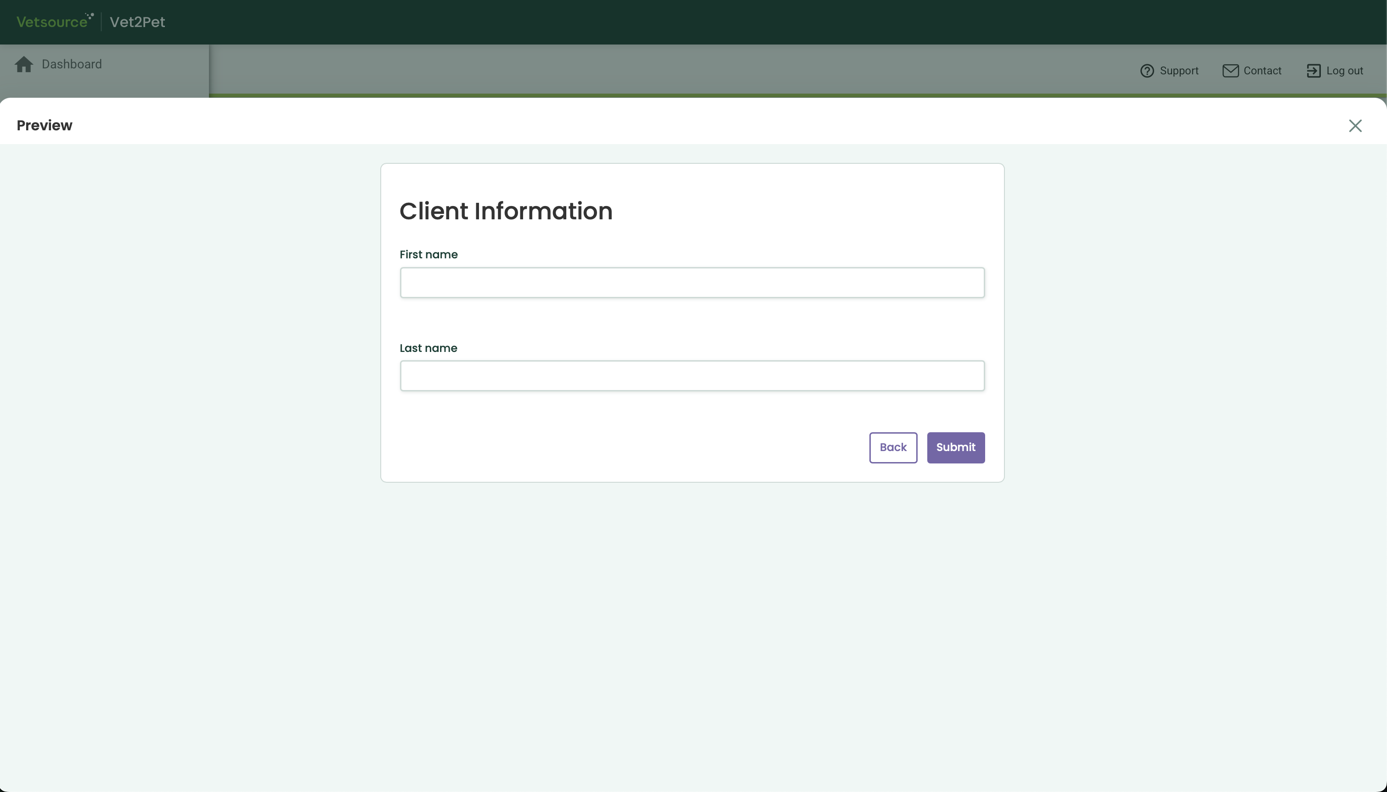Screen dimensions: 1387x792
Task: Focus the Last name input field
Action: point(692,376)
